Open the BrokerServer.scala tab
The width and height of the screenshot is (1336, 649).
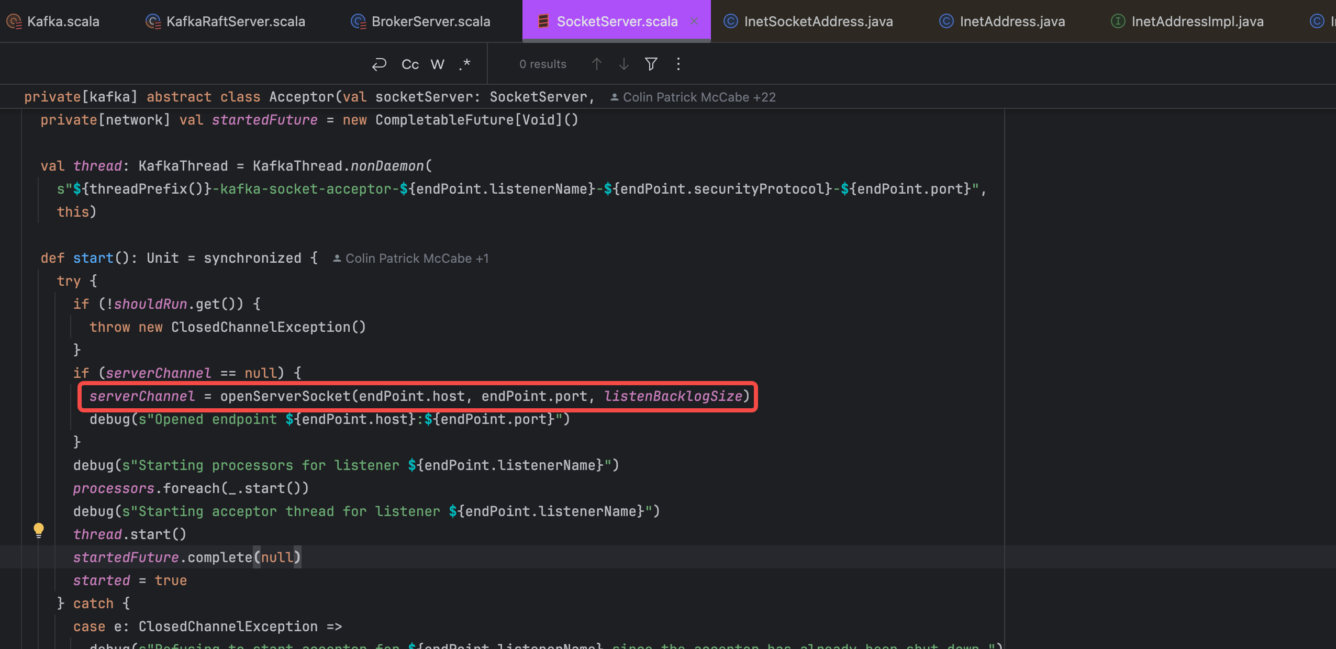point(430,21)
